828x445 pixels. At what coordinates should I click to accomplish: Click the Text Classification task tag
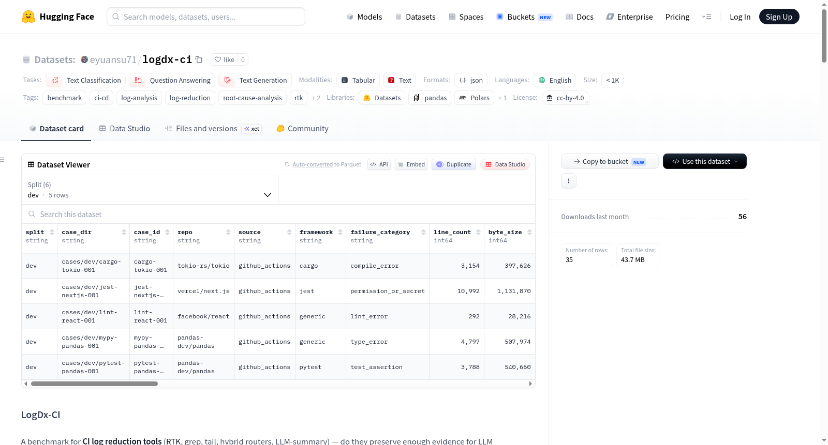[x=86, y=80]
